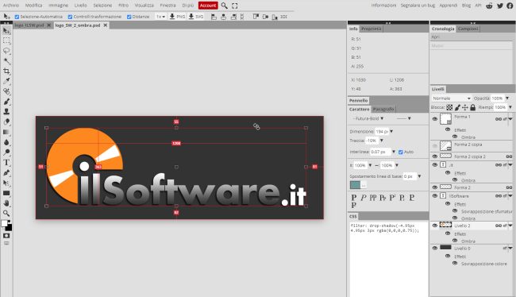Screen dimensions: 516x297
Task: Open the Normale blend mode dropdown
Action: tap(451, 98)
